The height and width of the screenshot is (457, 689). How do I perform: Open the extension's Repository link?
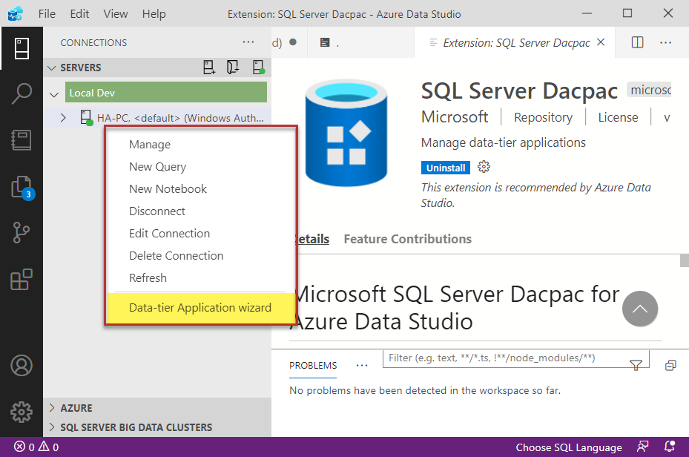click(x=543, y=117)
